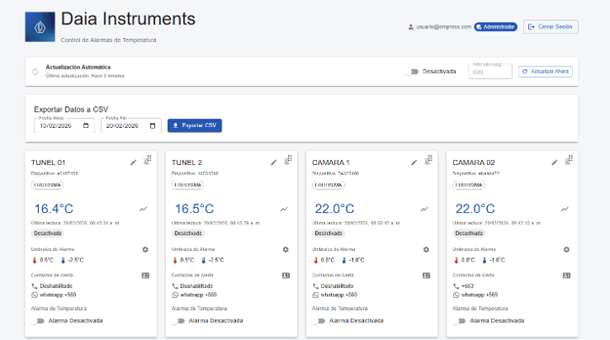Click the muted bell icon on CAMARA 02
The image size is (610, 340).
click(x=567, y=162)
